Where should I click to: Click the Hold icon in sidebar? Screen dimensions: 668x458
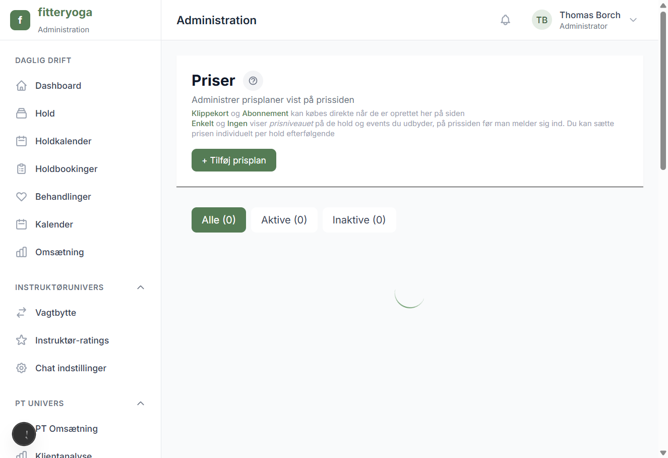(21, 113)
